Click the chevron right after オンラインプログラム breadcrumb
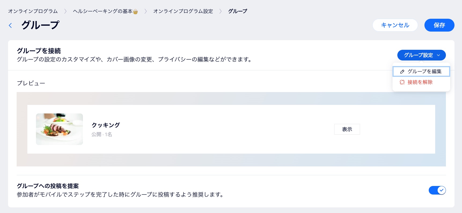This screenshot has height=213, width=462. [x=65, y=11]
